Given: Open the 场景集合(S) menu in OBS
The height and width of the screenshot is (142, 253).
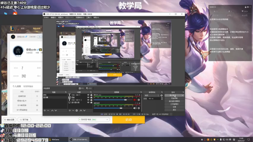Looking at the screenshot, I should pyautogui.click(x=80, y=17).
